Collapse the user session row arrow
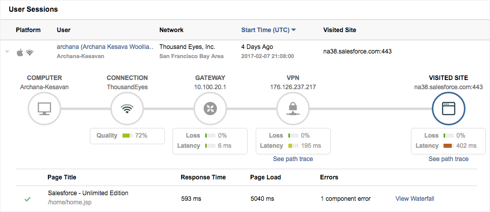 coord(7,52)
